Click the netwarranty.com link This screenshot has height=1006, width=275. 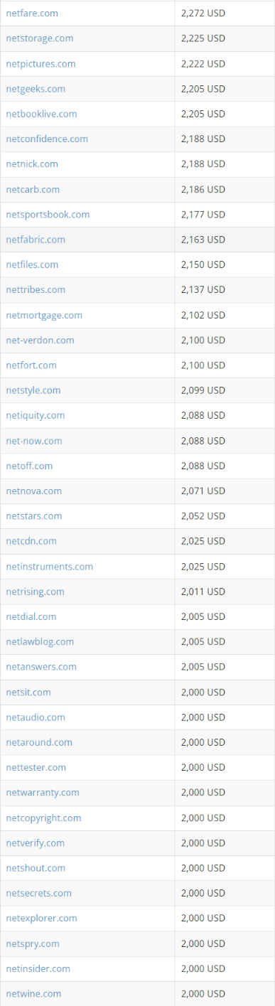click(x=43, y=793)
